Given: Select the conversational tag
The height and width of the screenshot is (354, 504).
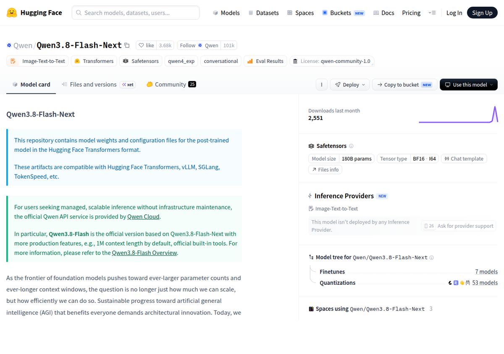Looking at the screenshot, I should [221, 61].
